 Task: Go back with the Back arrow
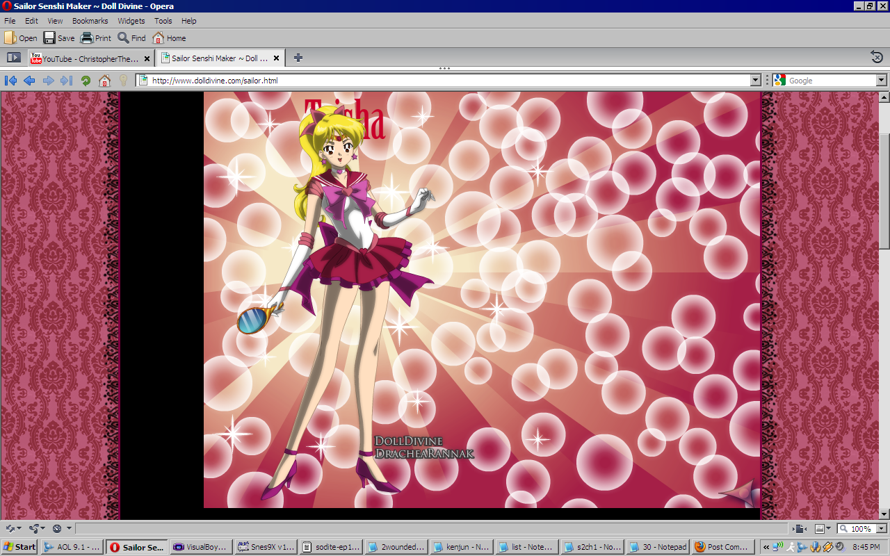(29, 81)
